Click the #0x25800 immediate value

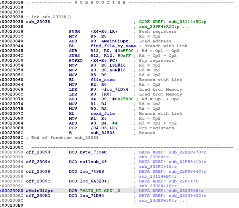click(x=122, y=99)
